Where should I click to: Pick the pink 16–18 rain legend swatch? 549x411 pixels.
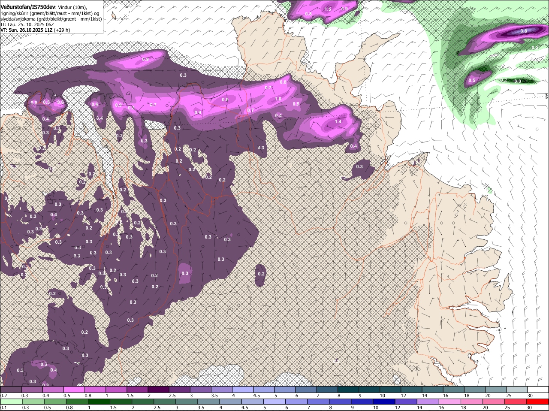click(x=450, y=402)
